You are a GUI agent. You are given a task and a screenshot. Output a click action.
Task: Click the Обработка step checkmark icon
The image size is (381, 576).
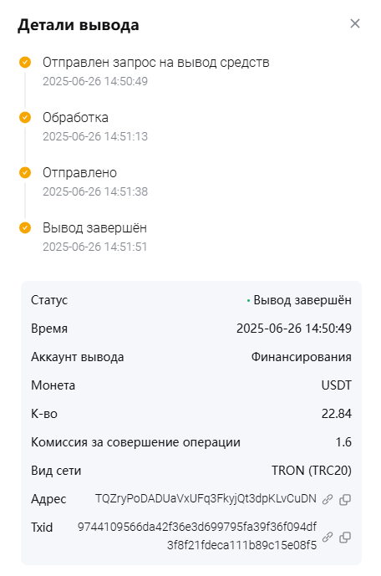coord(25,118)
